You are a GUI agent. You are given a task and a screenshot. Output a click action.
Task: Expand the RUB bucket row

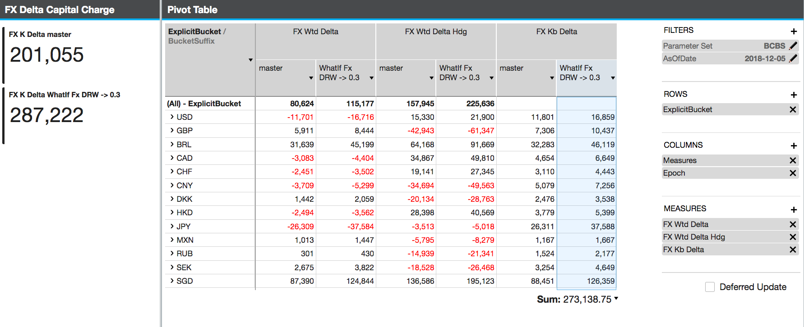(172, 253)
